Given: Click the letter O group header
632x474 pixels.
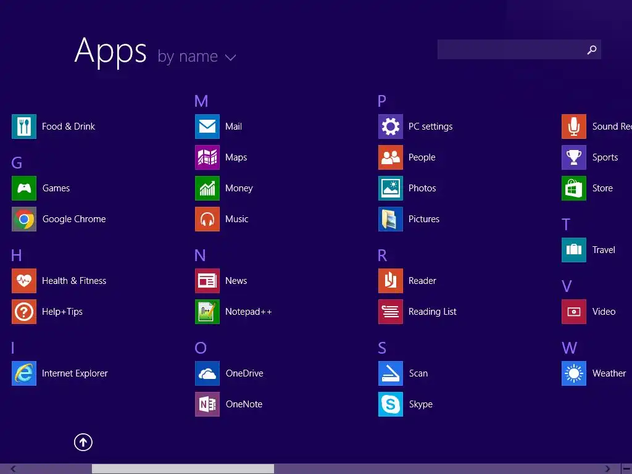Looking at the screenshot, I should [x=201, y=348].
